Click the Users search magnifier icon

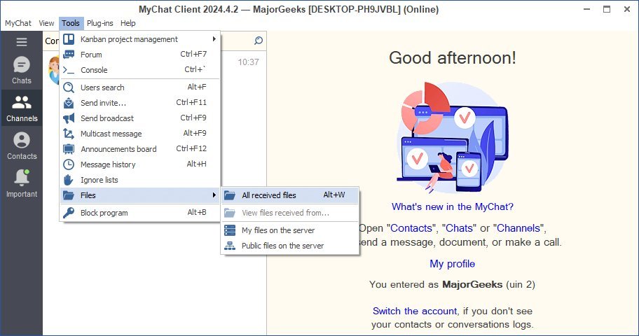tap(69, 87)
